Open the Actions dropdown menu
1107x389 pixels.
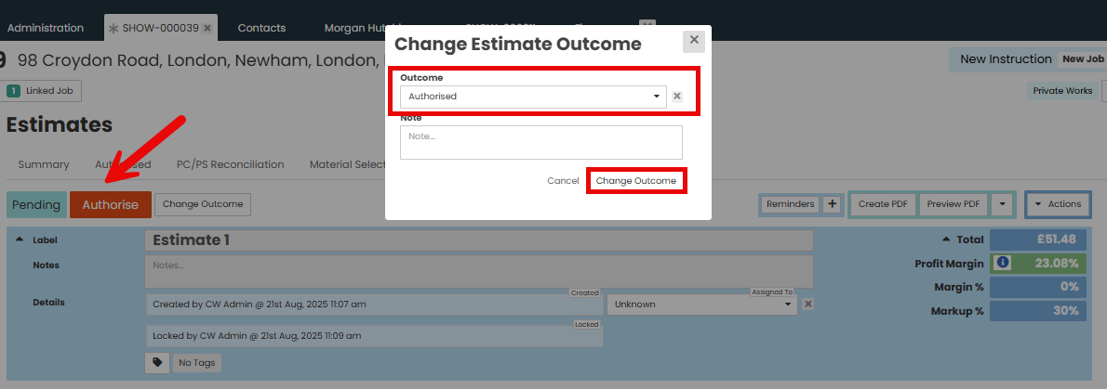(x=1057, y=204)
